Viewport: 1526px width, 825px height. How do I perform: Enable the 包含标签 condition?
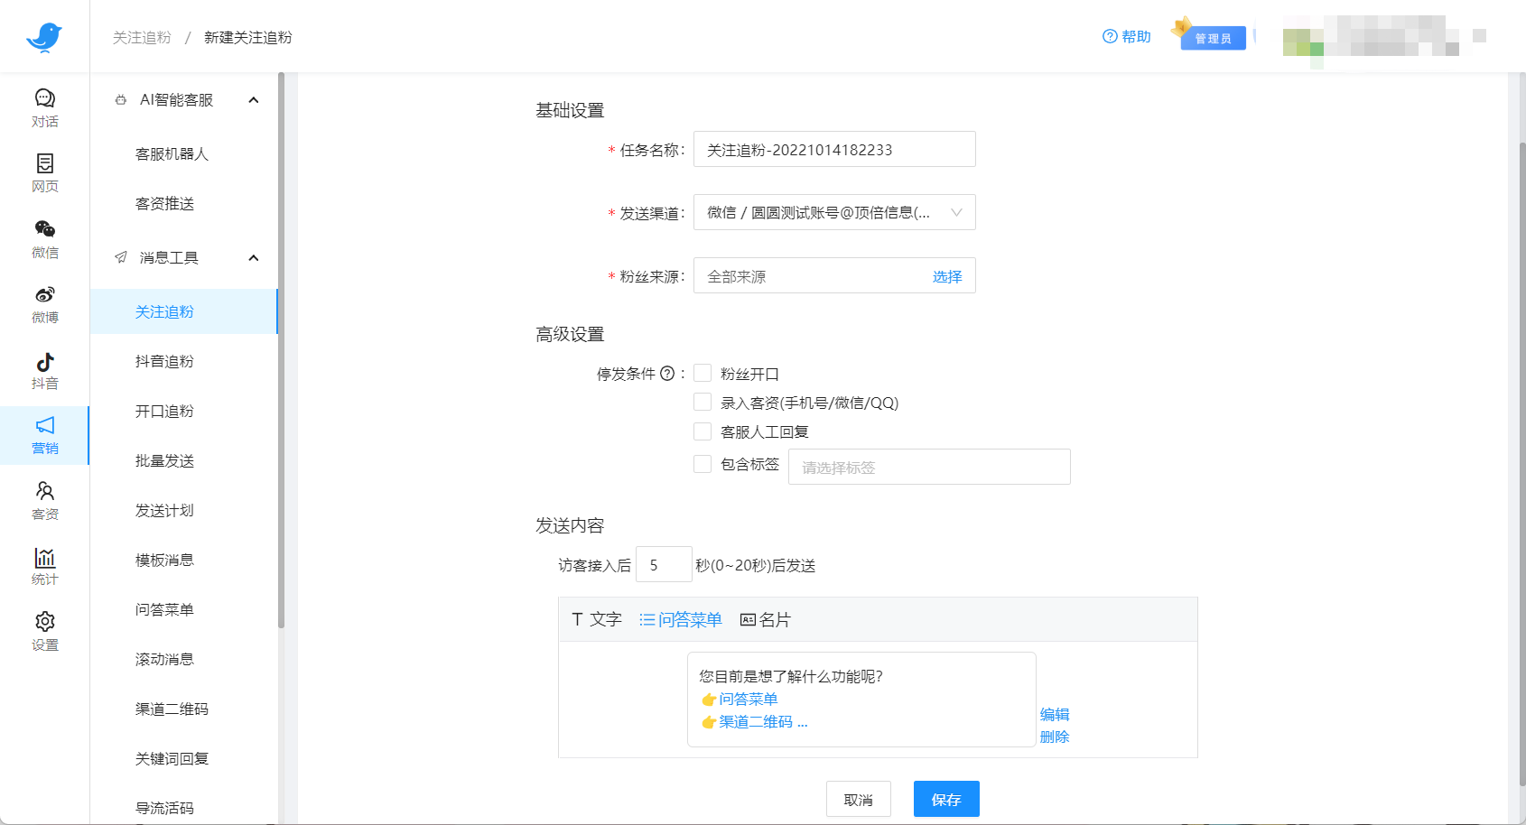703,463
